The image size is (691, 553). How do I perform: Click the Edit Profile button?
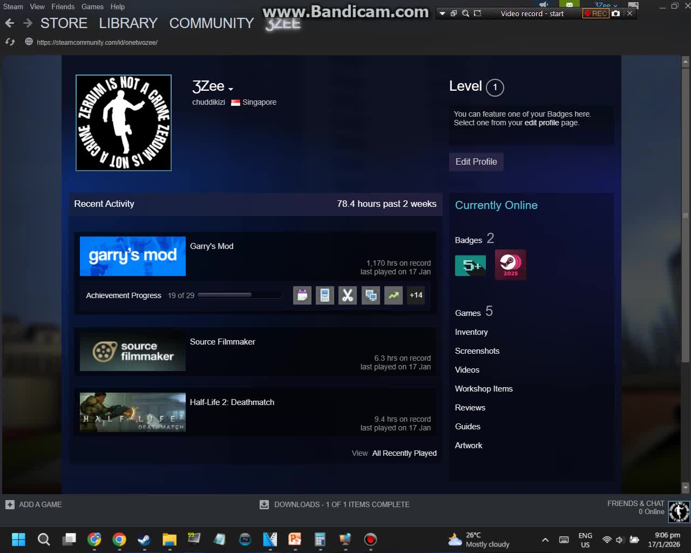(x=476, y=161)
